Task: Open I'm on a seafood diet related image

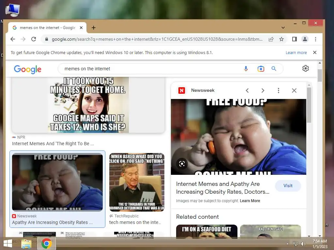Action: tap(206, 231)
